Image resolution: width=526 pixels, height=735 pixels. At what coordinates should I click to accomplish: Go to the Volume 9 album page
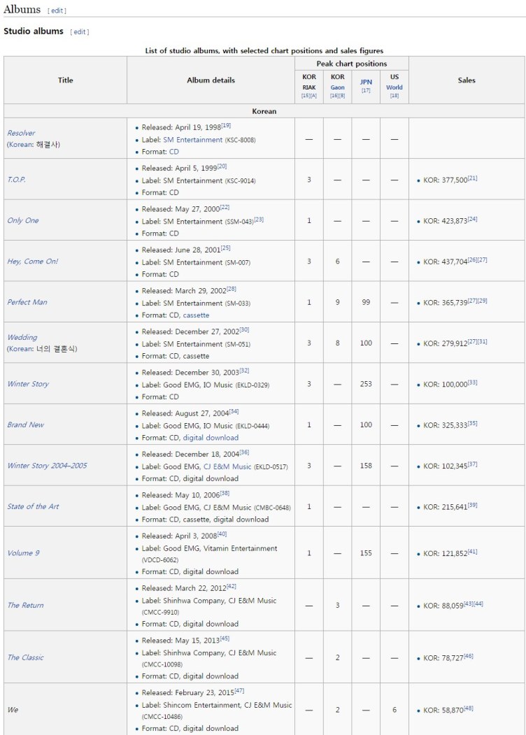click(x=23, y=553)
